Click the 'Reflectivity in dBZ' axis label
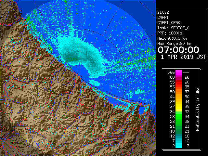This screenshot has height=156, width=208. 198,109
